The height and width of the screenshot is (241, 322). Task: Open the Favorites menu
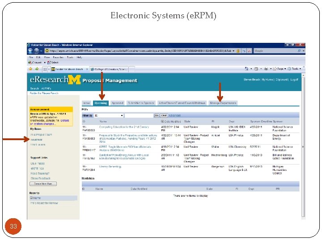tap(58, 58)
